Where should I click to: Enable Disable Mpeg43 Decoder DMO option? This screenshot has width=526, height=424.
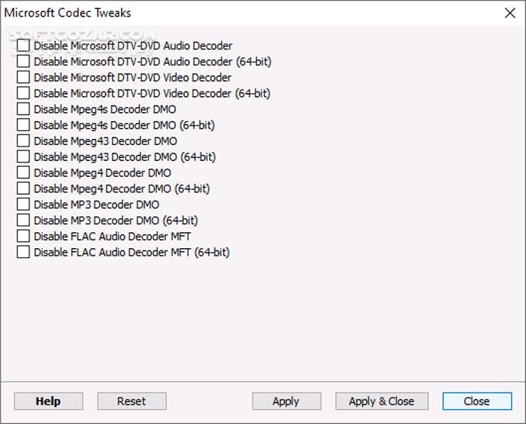pos(23,141)
